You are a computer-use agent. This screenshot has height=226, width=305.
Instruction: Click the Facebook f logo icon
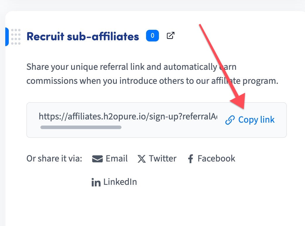pyautogui.click(x=191, y=159)
